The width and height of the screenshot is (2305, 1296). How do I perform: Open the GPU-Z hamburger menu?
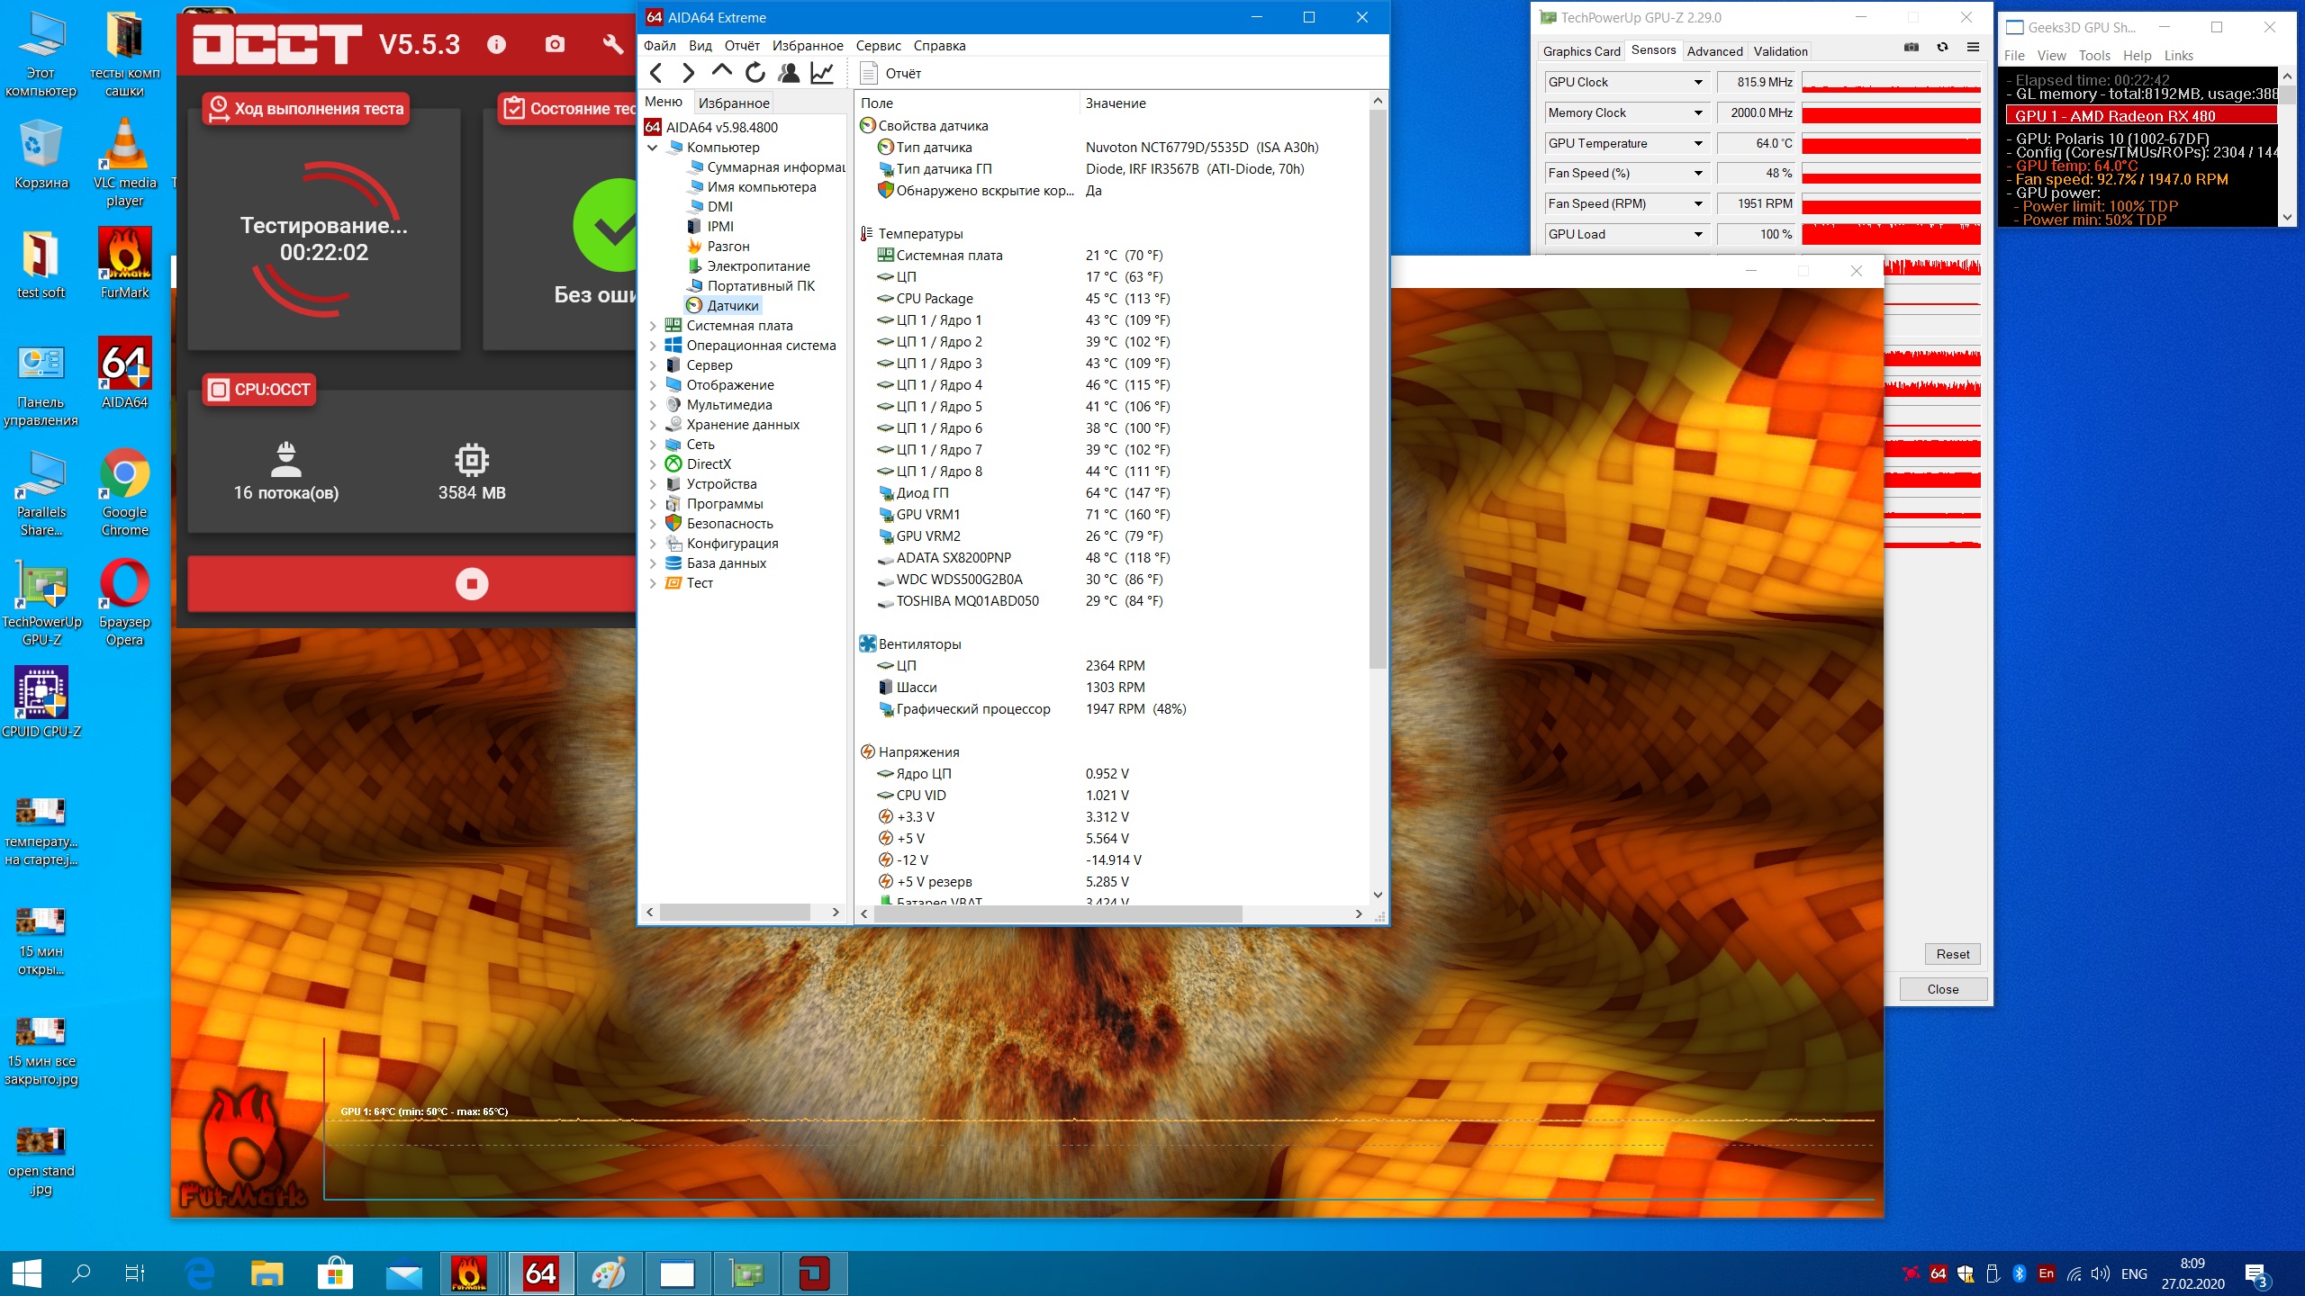point(1973,48)
